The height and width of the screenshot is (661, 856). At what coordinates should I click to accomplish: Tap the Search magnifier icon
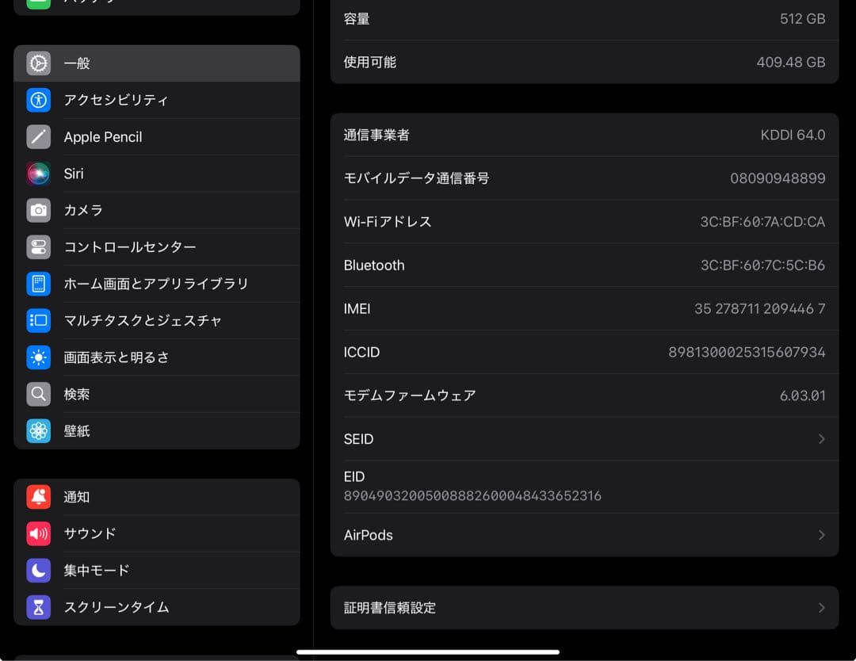(38, 394)
